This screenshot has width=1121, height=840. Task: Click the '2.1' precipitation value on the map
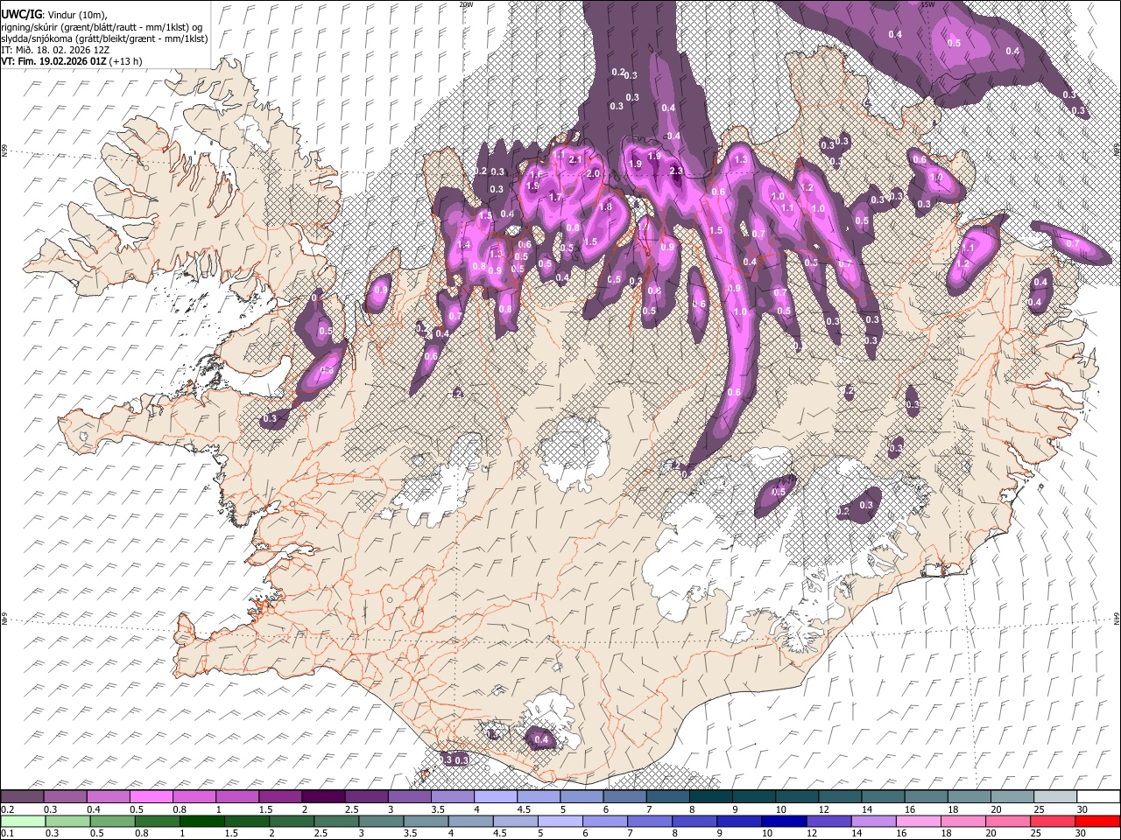[575, 160]
